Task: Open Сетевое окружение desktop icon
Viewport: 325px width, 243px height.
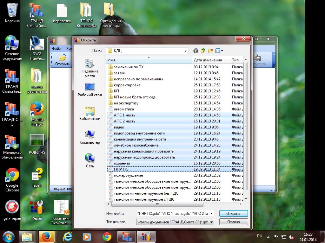Action: click(x=12, y=48)
